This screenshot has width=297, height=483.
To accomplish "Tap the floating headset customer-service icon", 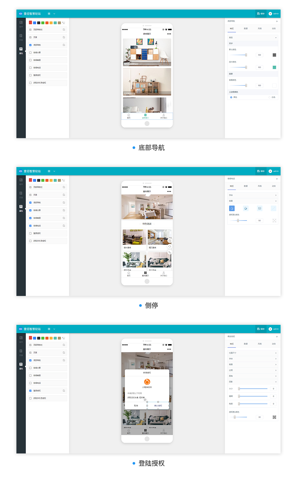I will [170, 246].
